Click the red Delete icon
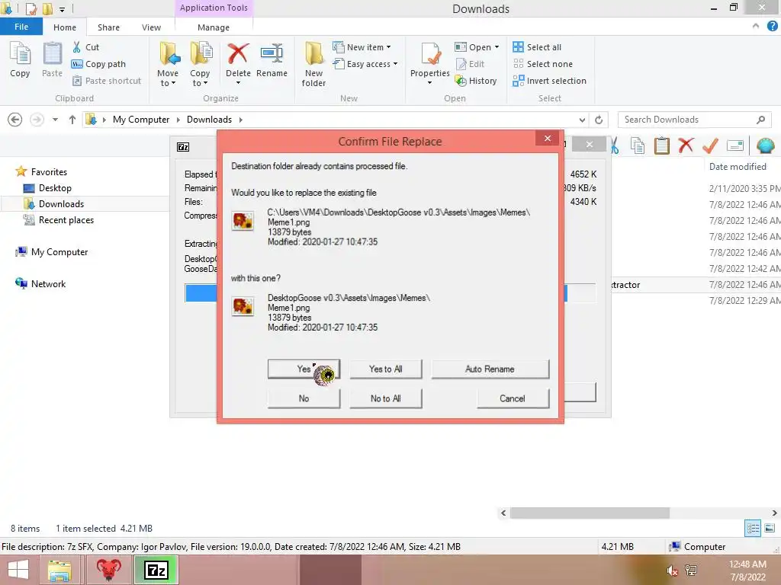 coord(238,54)
